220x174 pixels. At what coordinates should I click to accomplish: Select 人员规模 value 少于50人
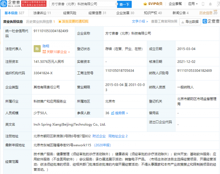(x=40, y=113)
